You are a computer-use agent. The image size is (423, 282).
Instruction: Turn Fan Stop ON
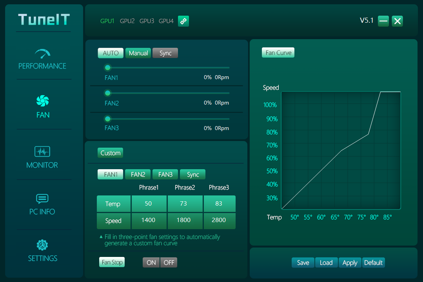click(151, 262)
